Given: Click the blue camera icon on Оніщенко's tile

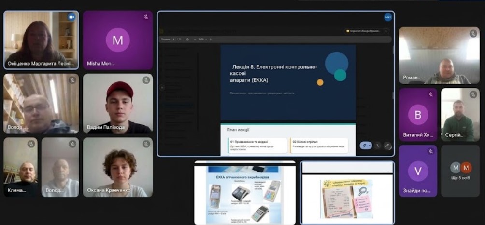Looking at the screenshot, I should (x=71, y=17).
